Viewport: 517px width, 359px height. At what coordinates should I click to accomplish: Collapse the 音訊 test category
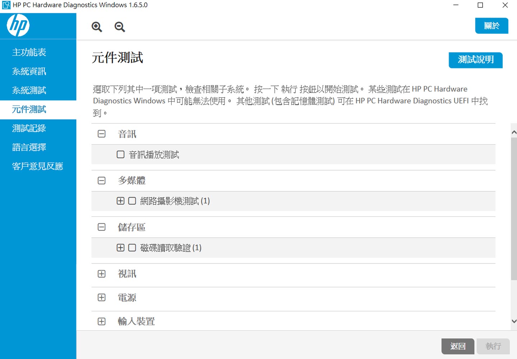(x=102, y=133)
